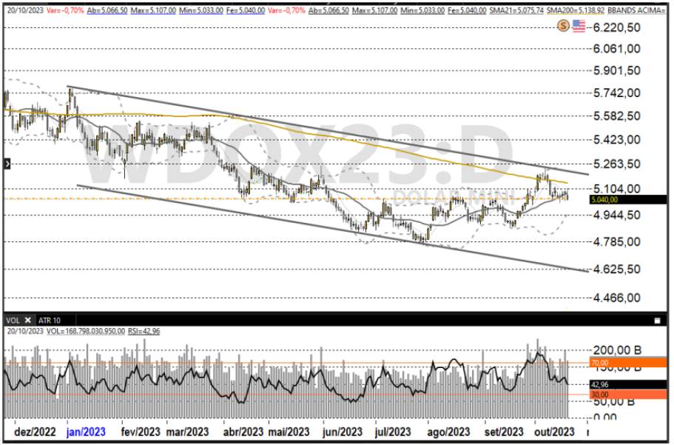Expand the left side panel arrow
Image resolution: width=674 pixels, height=445 pixels.
(7, 161)
